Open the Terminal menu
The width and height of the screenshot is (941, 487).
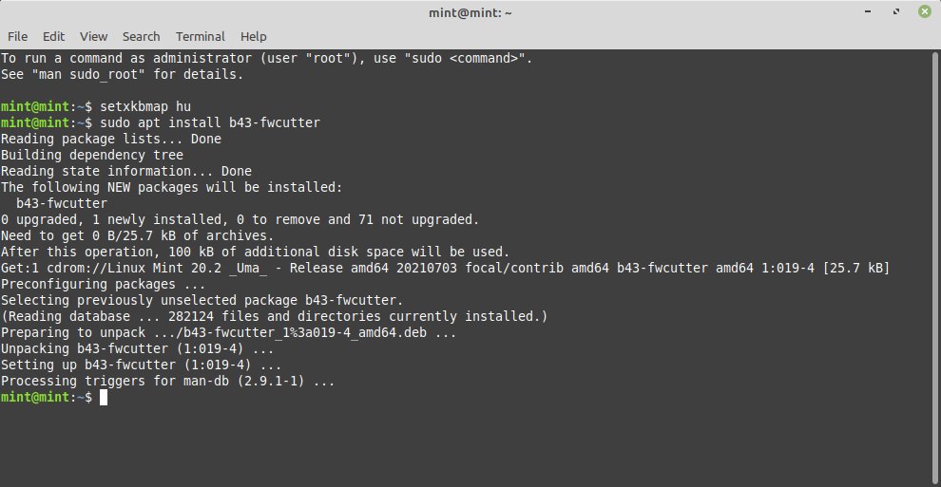200,36
